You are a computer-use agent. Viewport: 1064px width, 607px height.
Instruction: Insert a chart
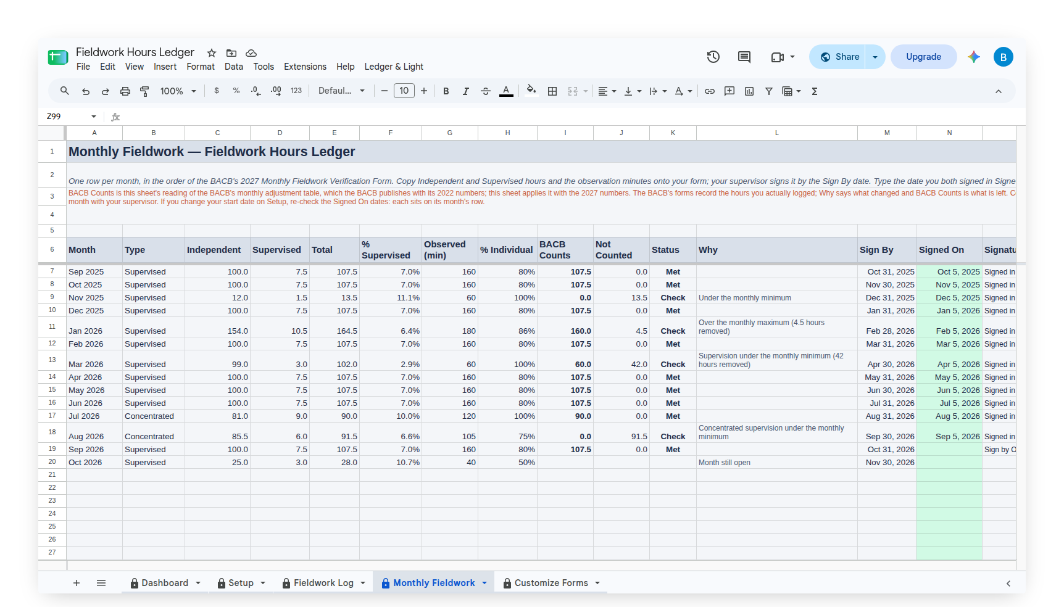pos(749,91)
